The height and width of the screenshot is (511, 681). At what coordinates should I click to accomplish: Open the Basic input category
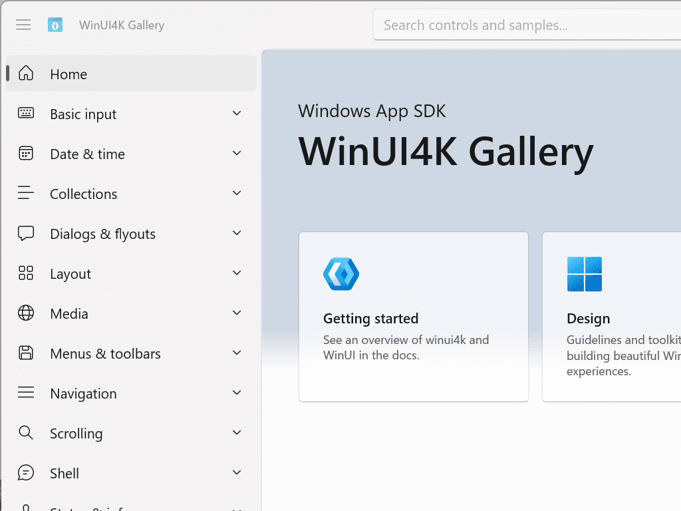point(131,114)
